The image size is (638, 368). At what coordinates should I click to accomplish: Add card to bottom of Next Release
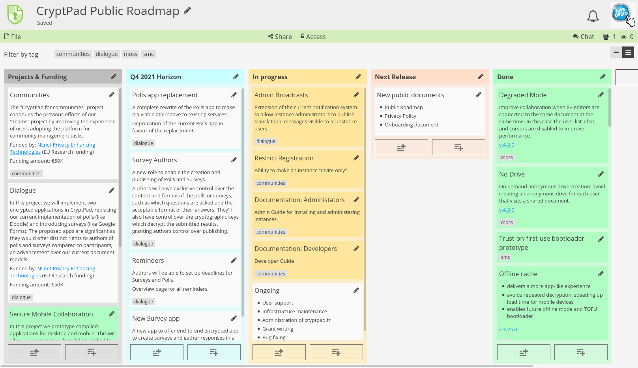point(458,147)
